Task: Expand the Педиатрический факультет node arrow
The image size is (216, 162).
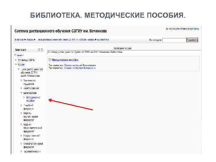Action: click(x=21, y=136)
